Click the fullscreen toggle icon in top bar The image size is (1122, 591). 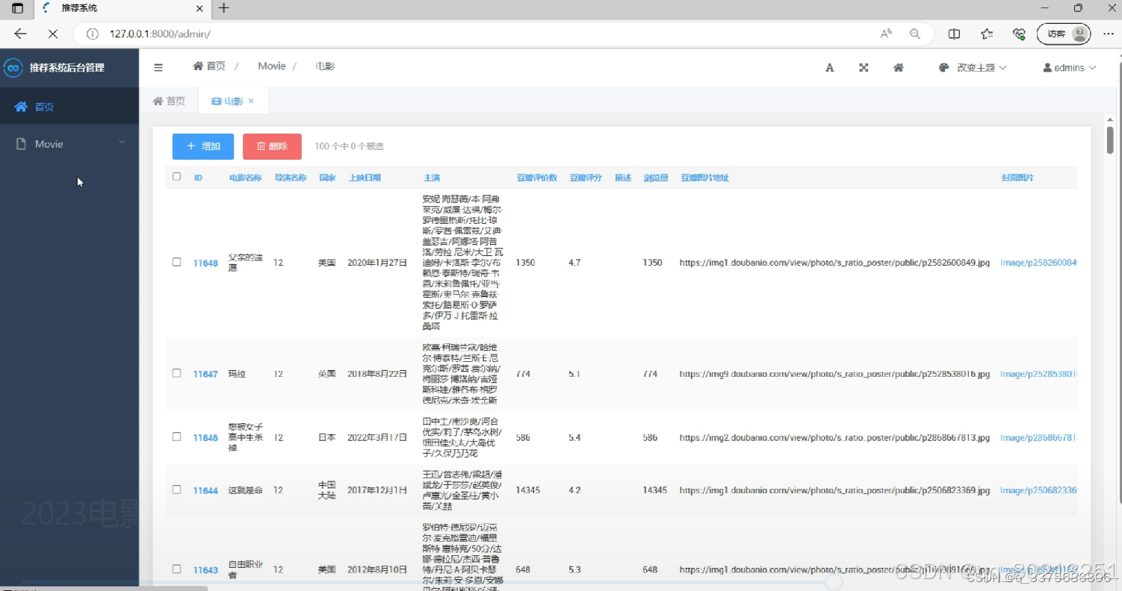point(864,67)
